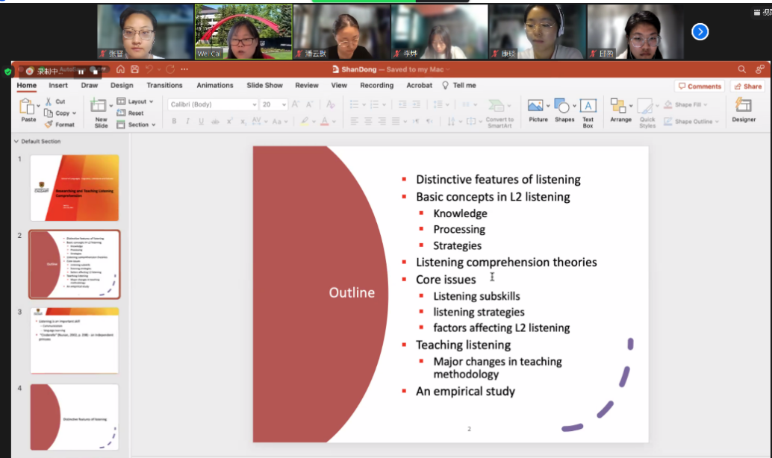Viewport: 772px width, 458px height.
Task: Open the Slide Show tab
Action: coord(264,86)
